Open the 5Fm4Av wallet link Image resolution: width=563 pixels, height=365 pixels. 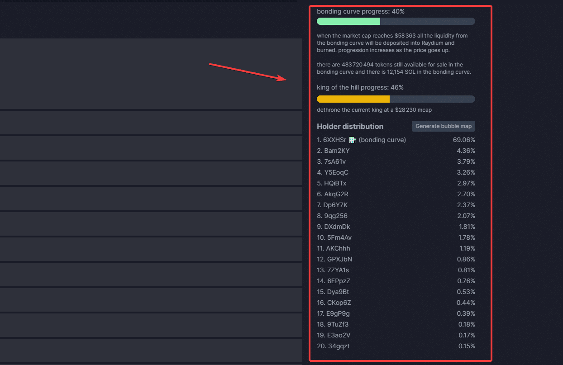(x=339, y=237)
